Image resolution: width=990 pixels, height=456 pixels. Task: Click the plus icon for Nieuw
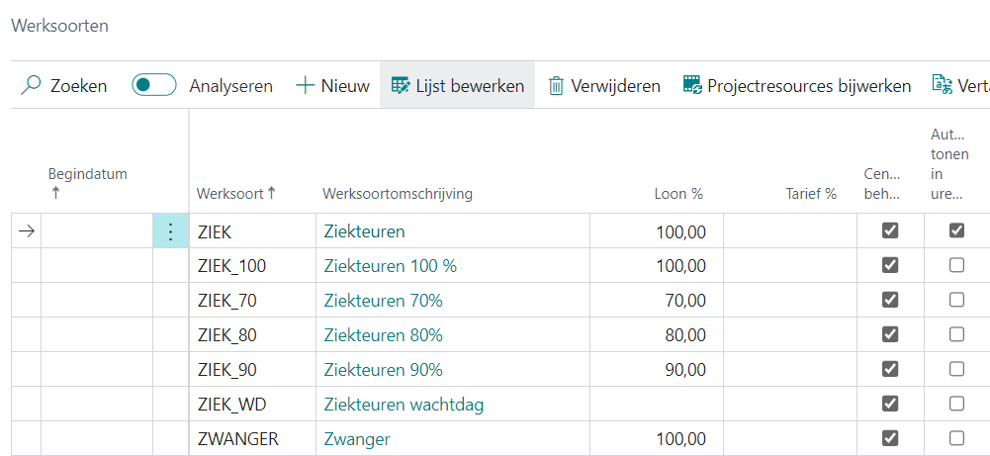point(305,86)
